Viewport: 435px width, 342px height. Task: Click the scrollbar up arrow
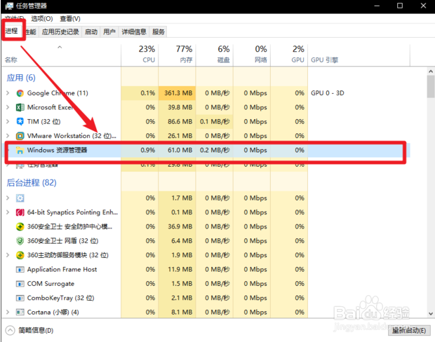pos(431,71)
